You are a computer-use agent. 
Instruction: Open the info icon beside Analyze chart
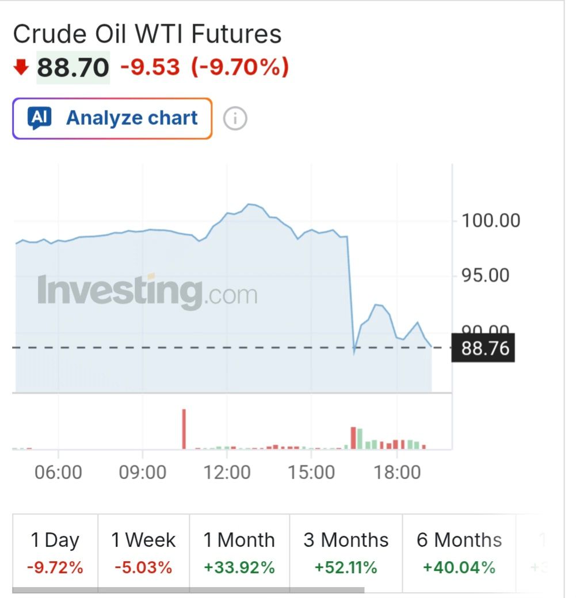[235, 119]
